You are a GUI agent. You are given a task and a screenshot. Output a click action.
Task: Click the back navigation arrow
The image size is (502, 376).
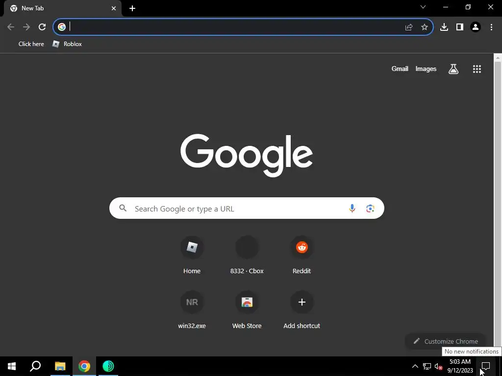[11, 27]
